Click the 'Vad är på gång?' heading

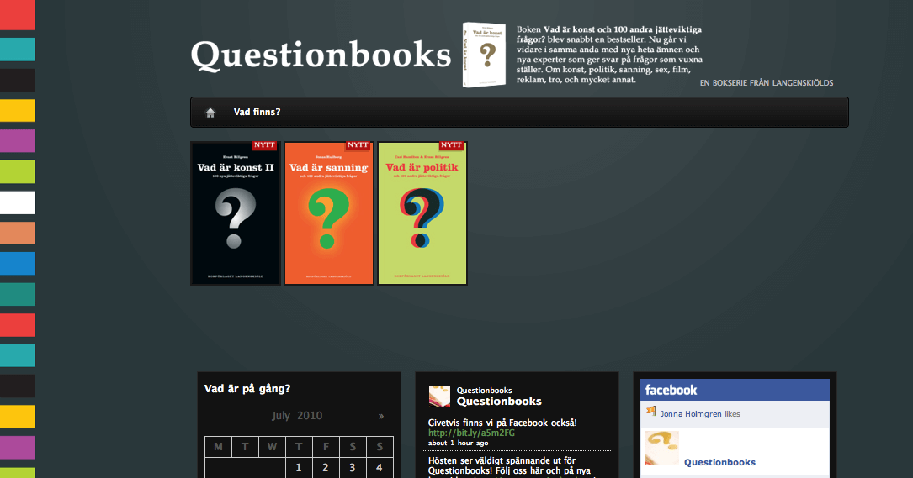(247, 389)
